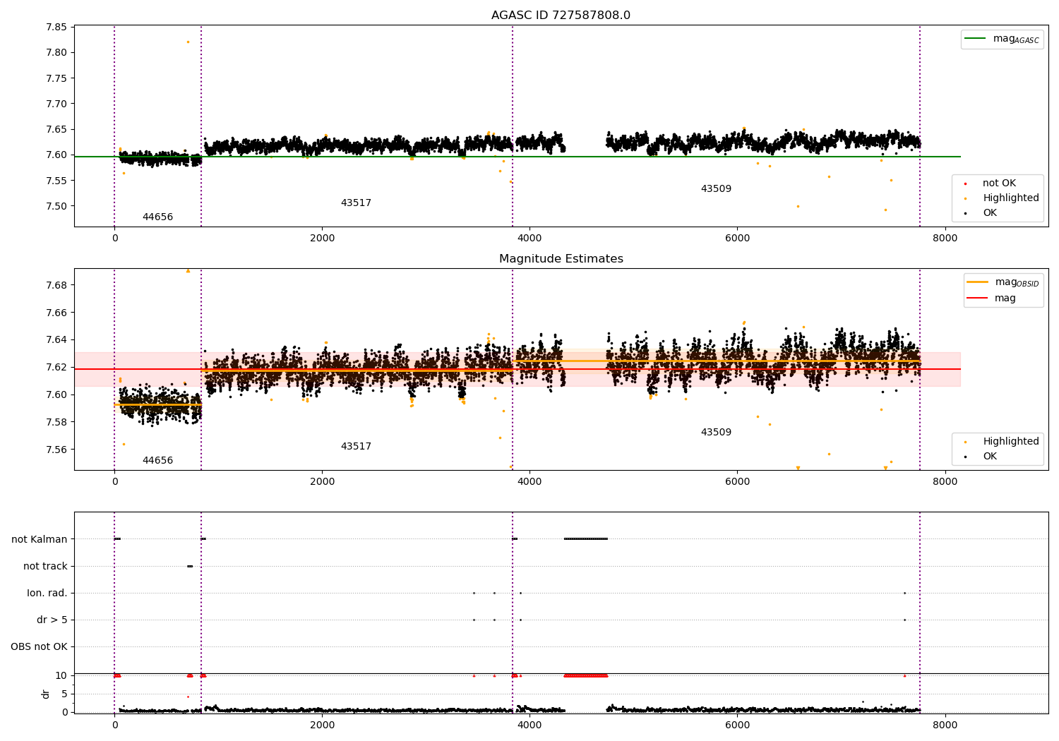The width and height of the screenshot is (1059, 741).
Task: Click the 7.75 y-axis tick label
Action: [56, 78]
